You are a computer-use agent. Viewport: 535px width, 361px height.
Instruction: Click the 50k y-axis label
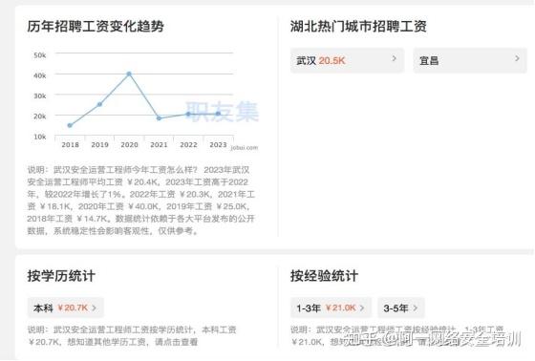click(40, 55)
